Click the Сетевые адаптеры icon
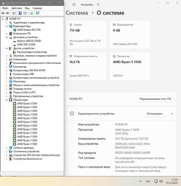 [11, 148]
